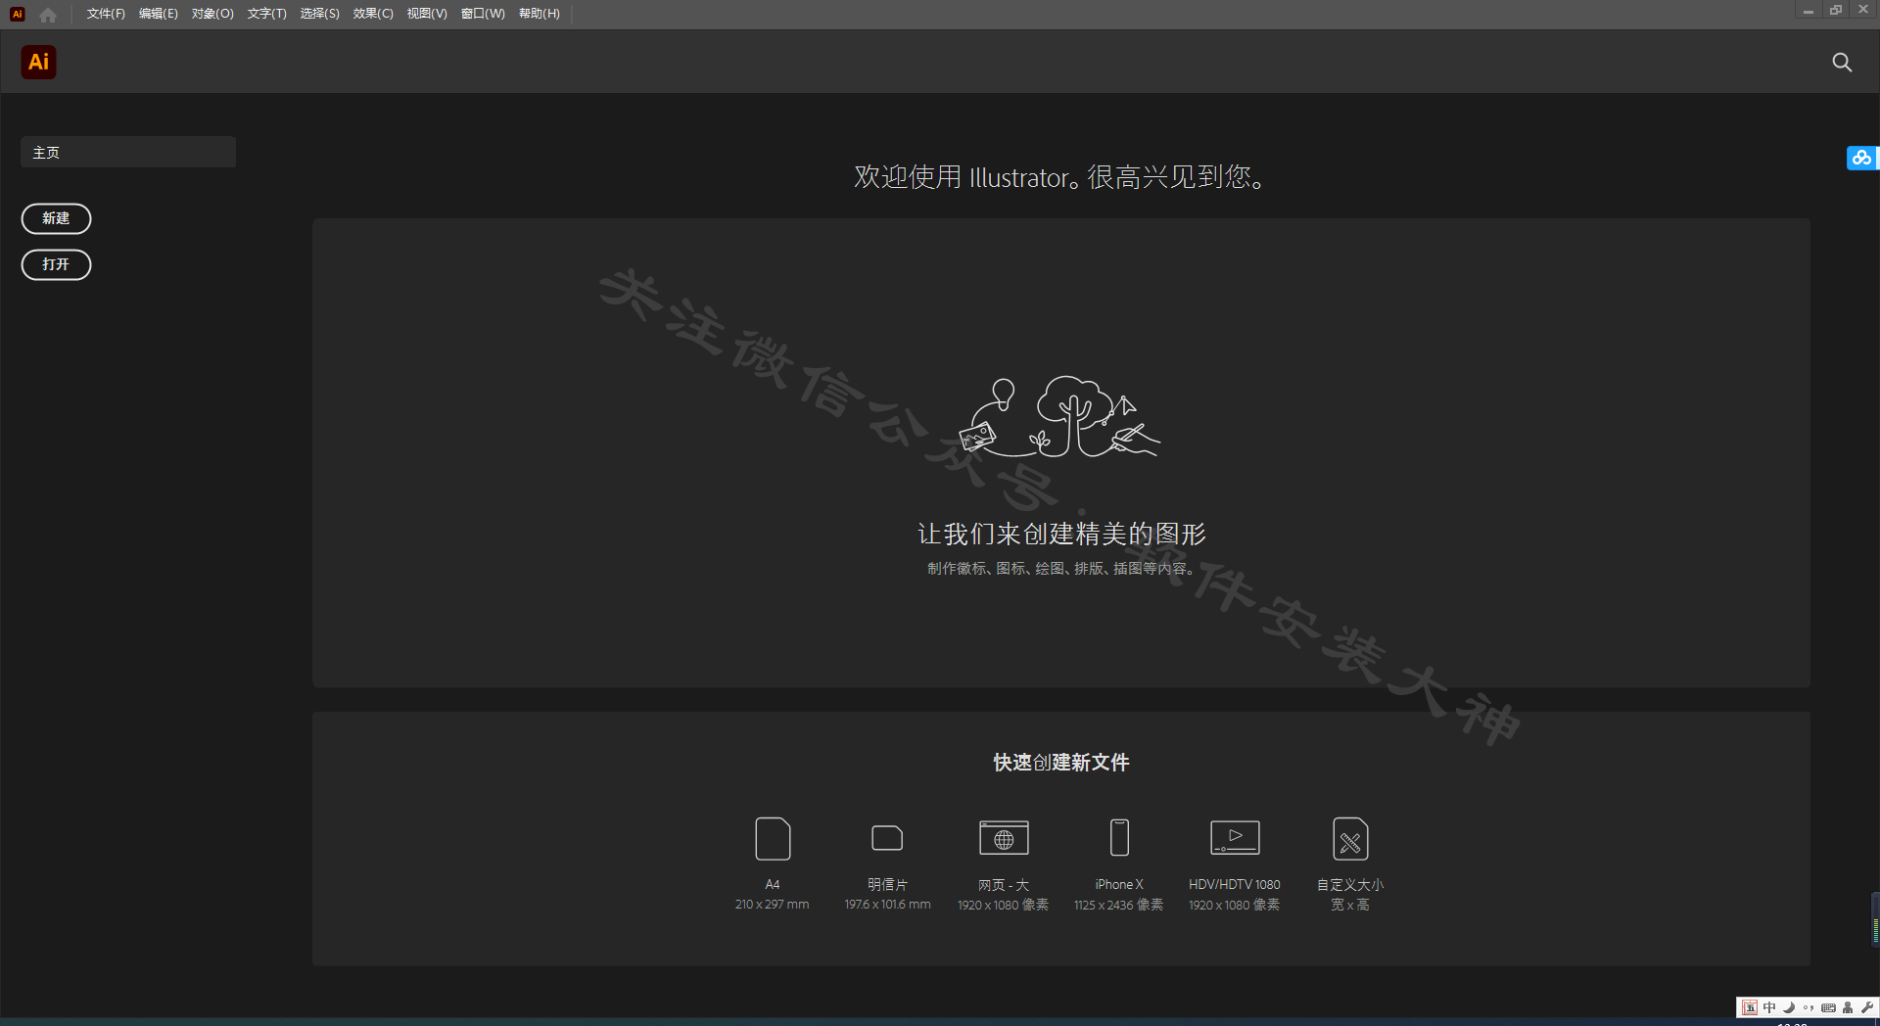
Task: Choose the HDV/HDTV 1080 preset icon
Action: (1235, 837)
